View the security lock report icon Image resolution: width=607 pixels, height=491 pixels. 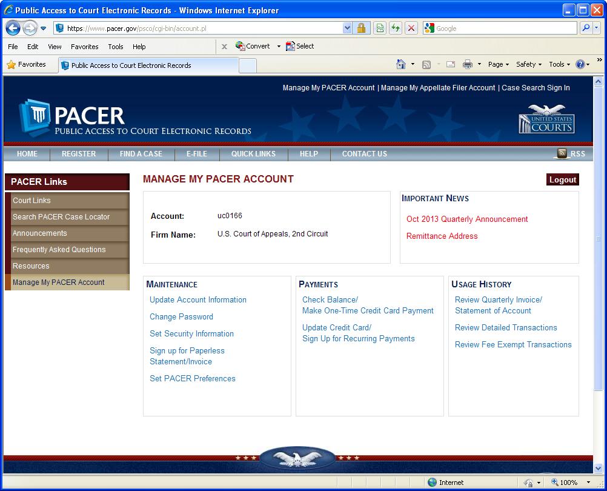[361, 28]
